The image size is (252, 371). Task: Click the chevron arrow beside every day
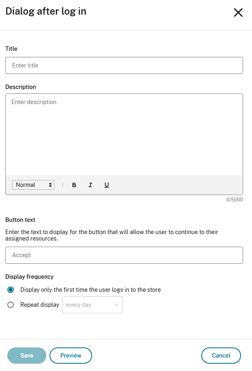tap(116, 305)
